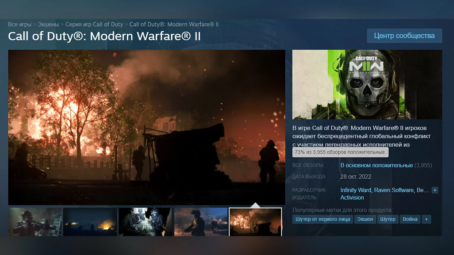The width and height of the screenshot is (454, 255).
Task: Open 'Call of Duty®: Modern Warfare® II' breadcrumb
Action: click(174, 24)
